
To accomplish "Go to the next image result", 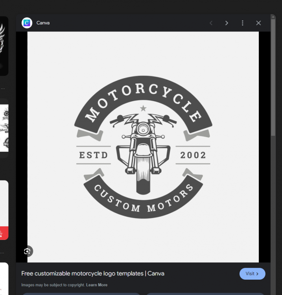I will tap(227, 23).
